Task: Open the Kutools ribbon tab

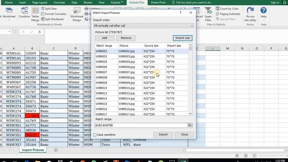Action: 117,3
